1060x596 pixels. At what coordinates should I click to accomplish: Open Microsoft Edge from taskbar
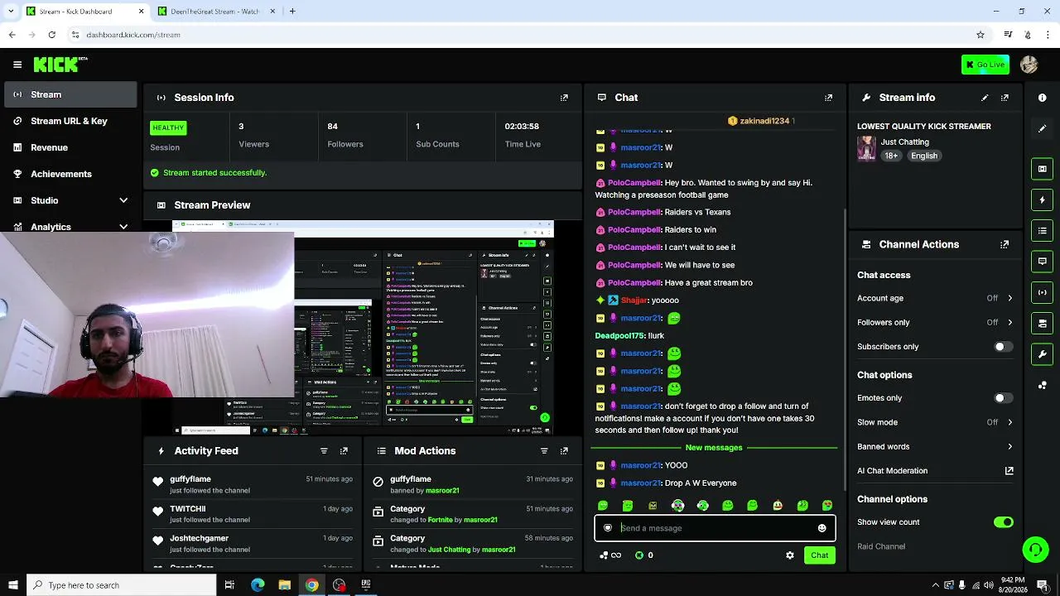[x=258, y=585]
